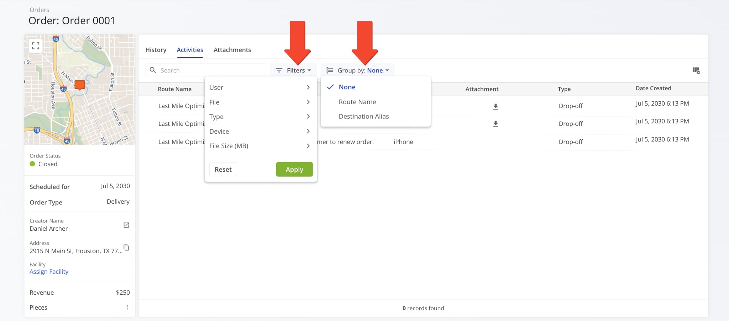
Task: Click the $250 revenue value
Action: coord(123,293)
